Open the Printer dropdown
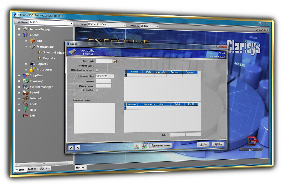 tap(124, 25)
